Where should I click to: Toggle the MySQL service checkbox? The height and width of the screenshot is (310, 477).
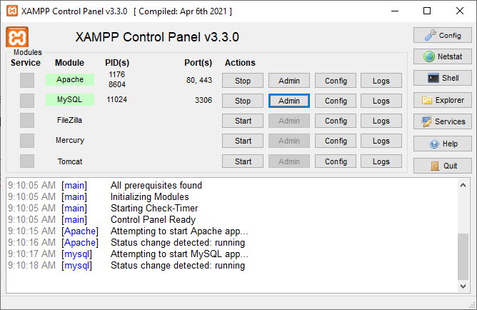pos(27,100)
